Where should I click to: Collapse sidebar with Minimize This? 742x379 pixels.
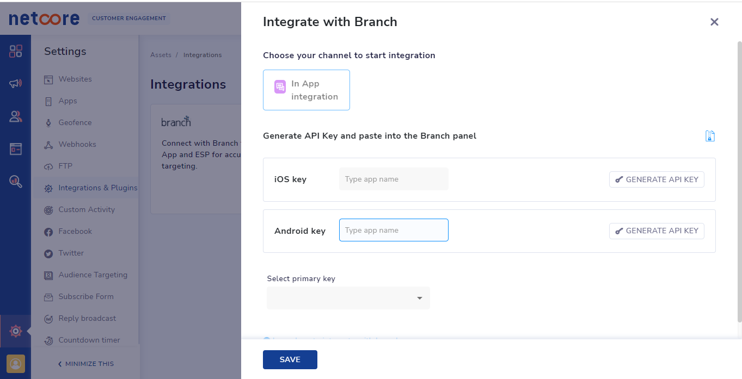86,364
